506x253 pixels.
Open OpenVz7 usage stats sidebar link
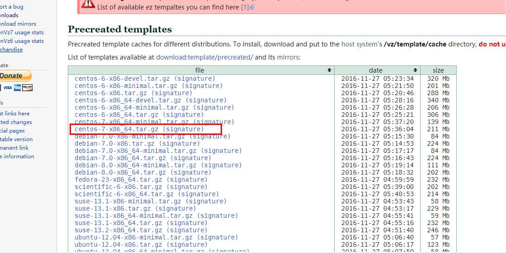22,32
